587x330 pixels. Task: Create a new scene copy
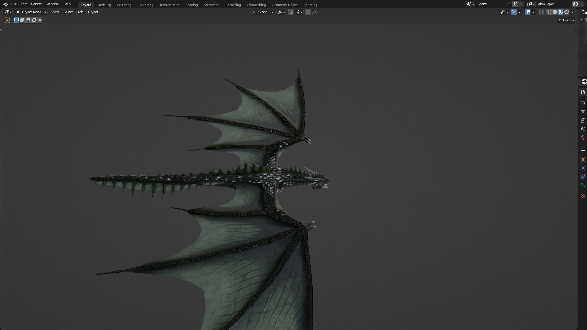click(x=515, y=4)
